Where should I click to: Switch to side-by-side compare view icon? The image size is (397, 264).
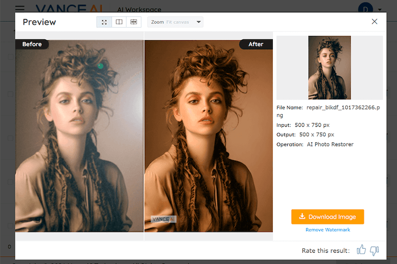click(x=119, y=22)
